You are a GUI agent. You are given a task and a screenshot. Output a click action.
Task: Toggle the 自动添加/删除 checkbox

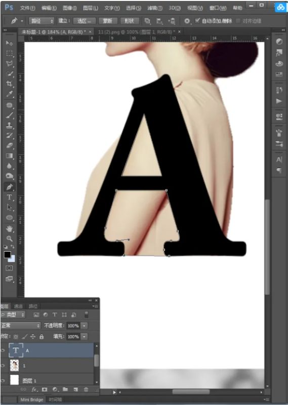pyautogui.click(x=197, y=20)
